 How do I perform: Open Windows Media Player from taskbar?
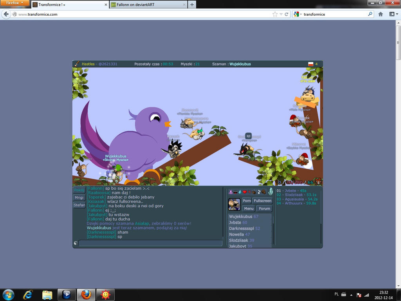click(67, 295)
